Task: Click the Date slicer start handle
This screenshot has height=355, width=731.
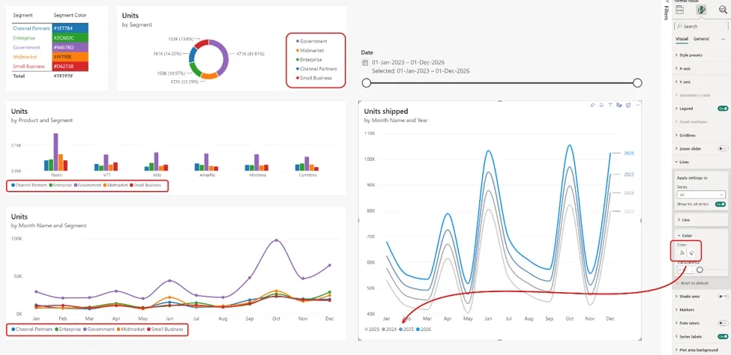Action: (x=367, y=83)
